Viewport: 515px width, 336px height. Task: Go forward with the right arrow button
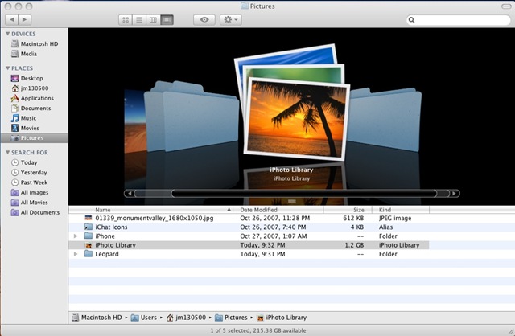pyautogui.click(x=25, y=20)
